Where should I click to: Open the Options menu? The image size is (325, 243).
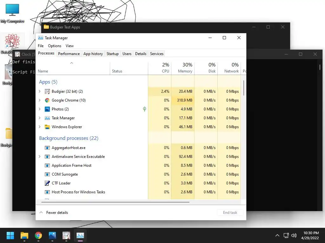pos(55,46)
